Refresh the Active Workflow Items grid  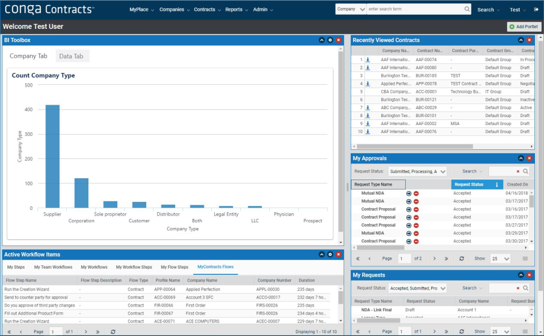click(x=113, y=332)
